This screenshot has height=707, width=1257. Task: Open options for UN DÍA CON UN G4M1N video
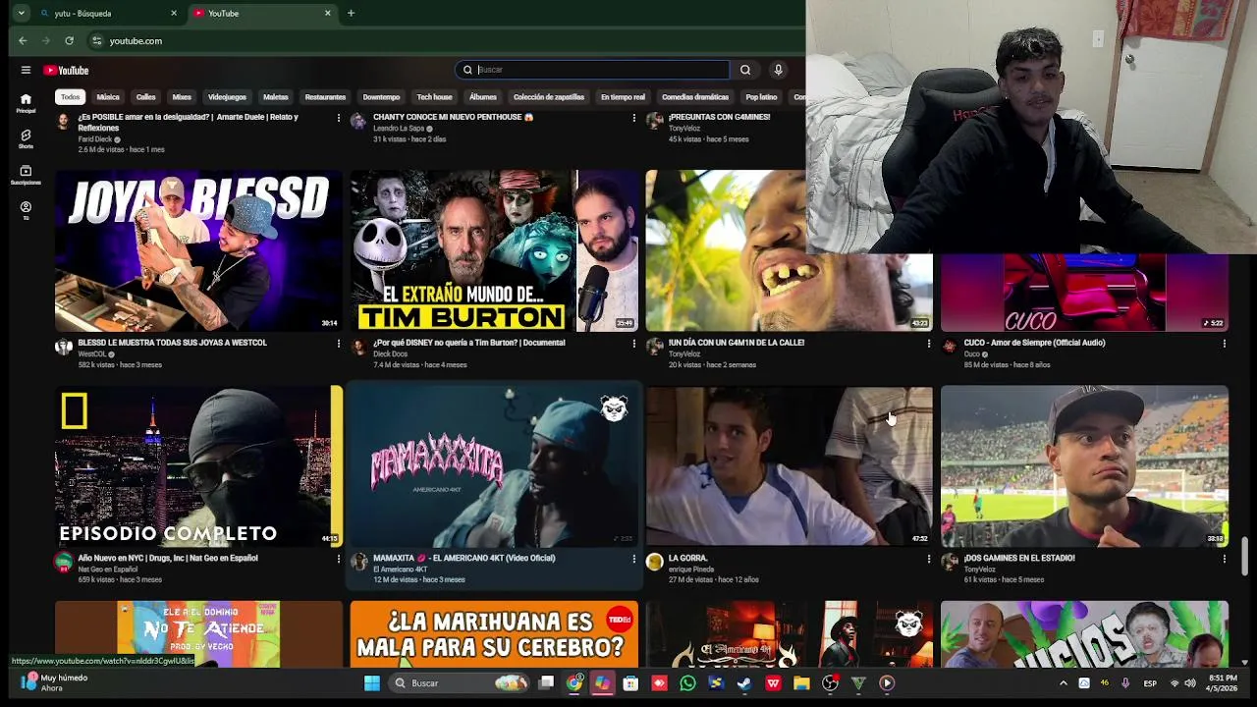928,344
